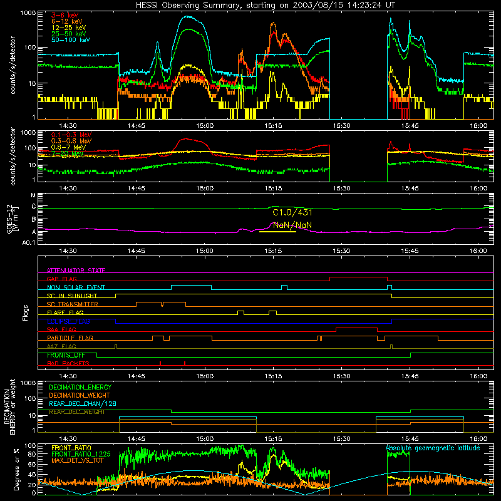This screenshot has height=501, width=501.
Task: Click the Flags axis title
Action: (26, 312)
